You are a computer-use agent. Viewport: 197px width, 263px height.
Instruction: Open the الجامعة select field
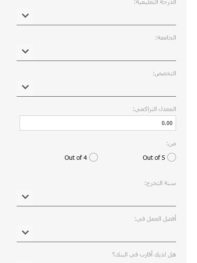[x=96, y=52]
